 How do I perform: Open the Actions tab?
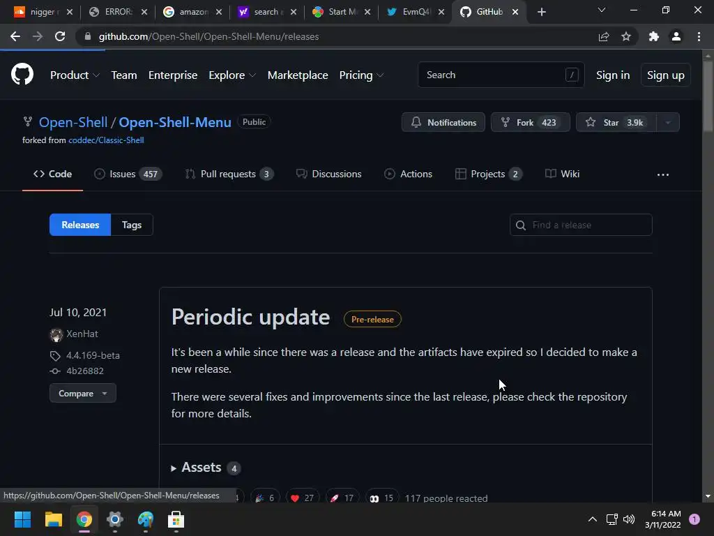[x=408, y=174]
